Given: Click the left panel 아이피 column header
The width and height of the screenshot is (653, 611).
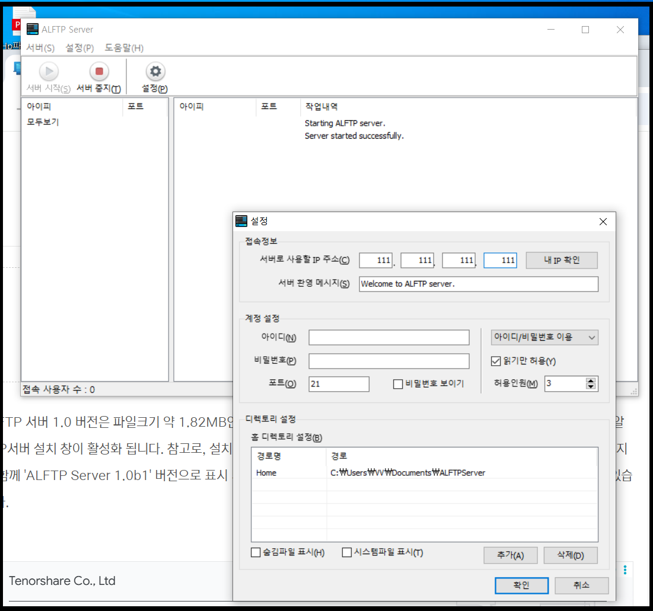Looking at the screenshot, I should pos(72,107).
